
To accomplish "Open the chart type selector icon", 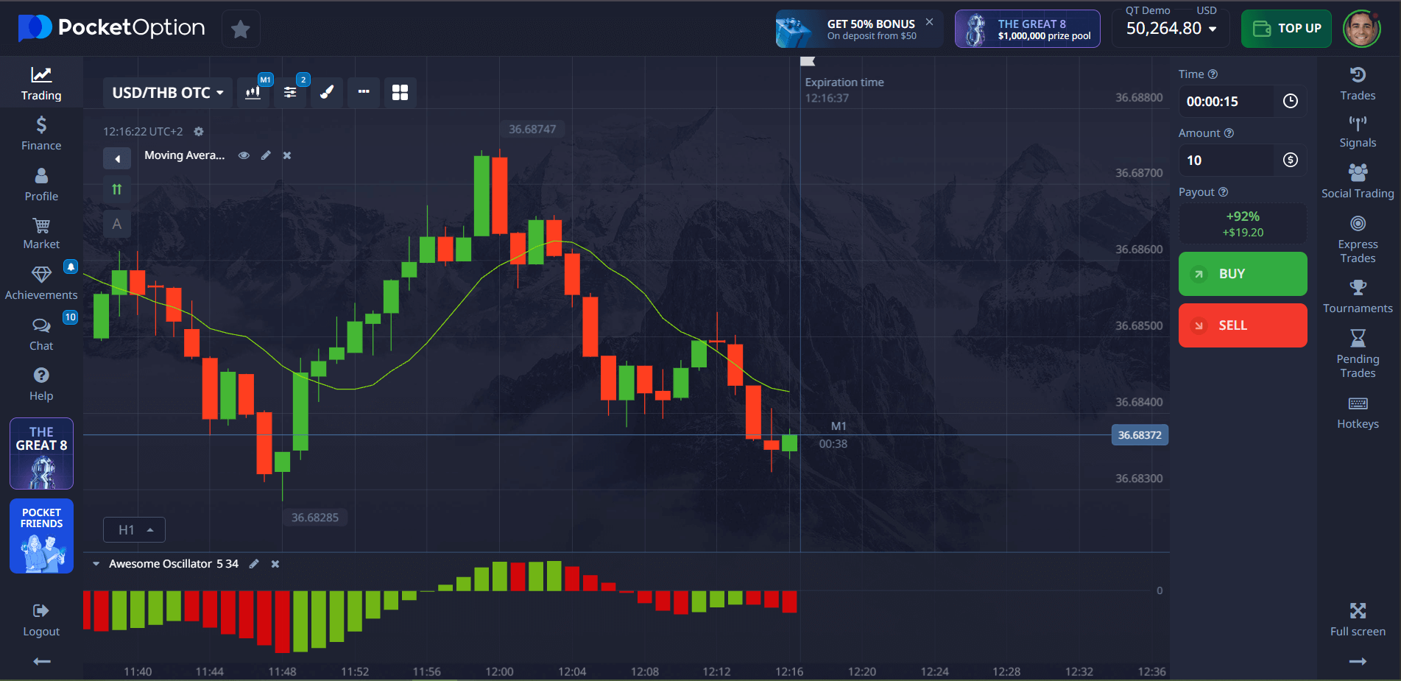I will (253, 93).
